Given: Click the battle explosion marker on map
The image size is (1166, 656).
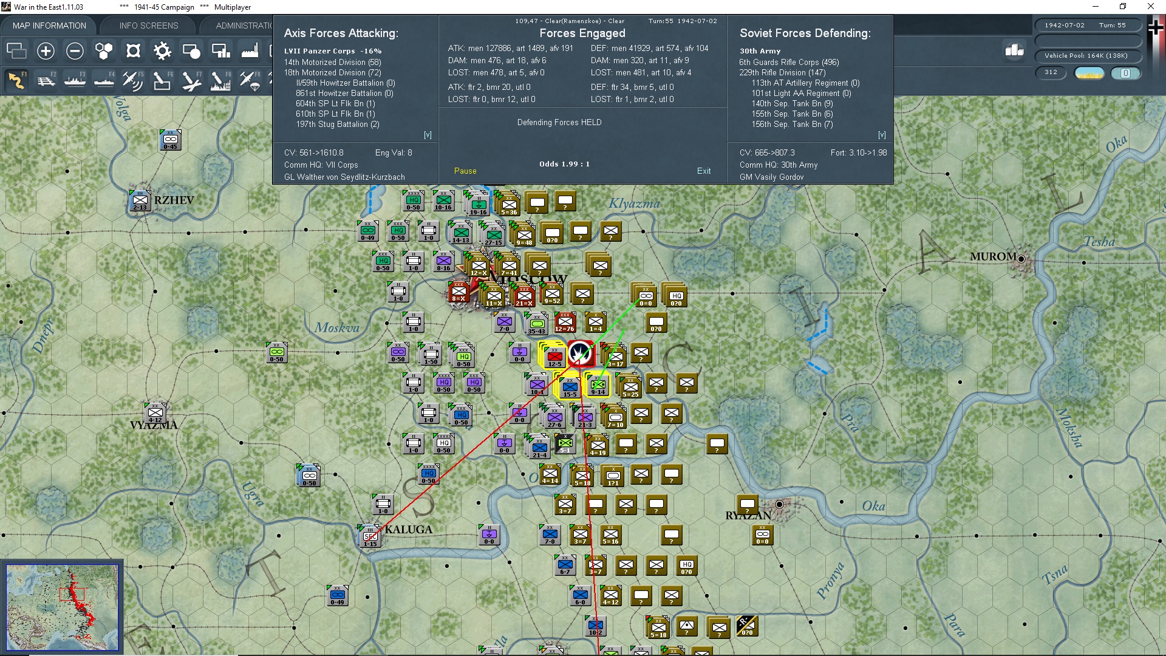Looking at the screenshot, I should (581, 353).
